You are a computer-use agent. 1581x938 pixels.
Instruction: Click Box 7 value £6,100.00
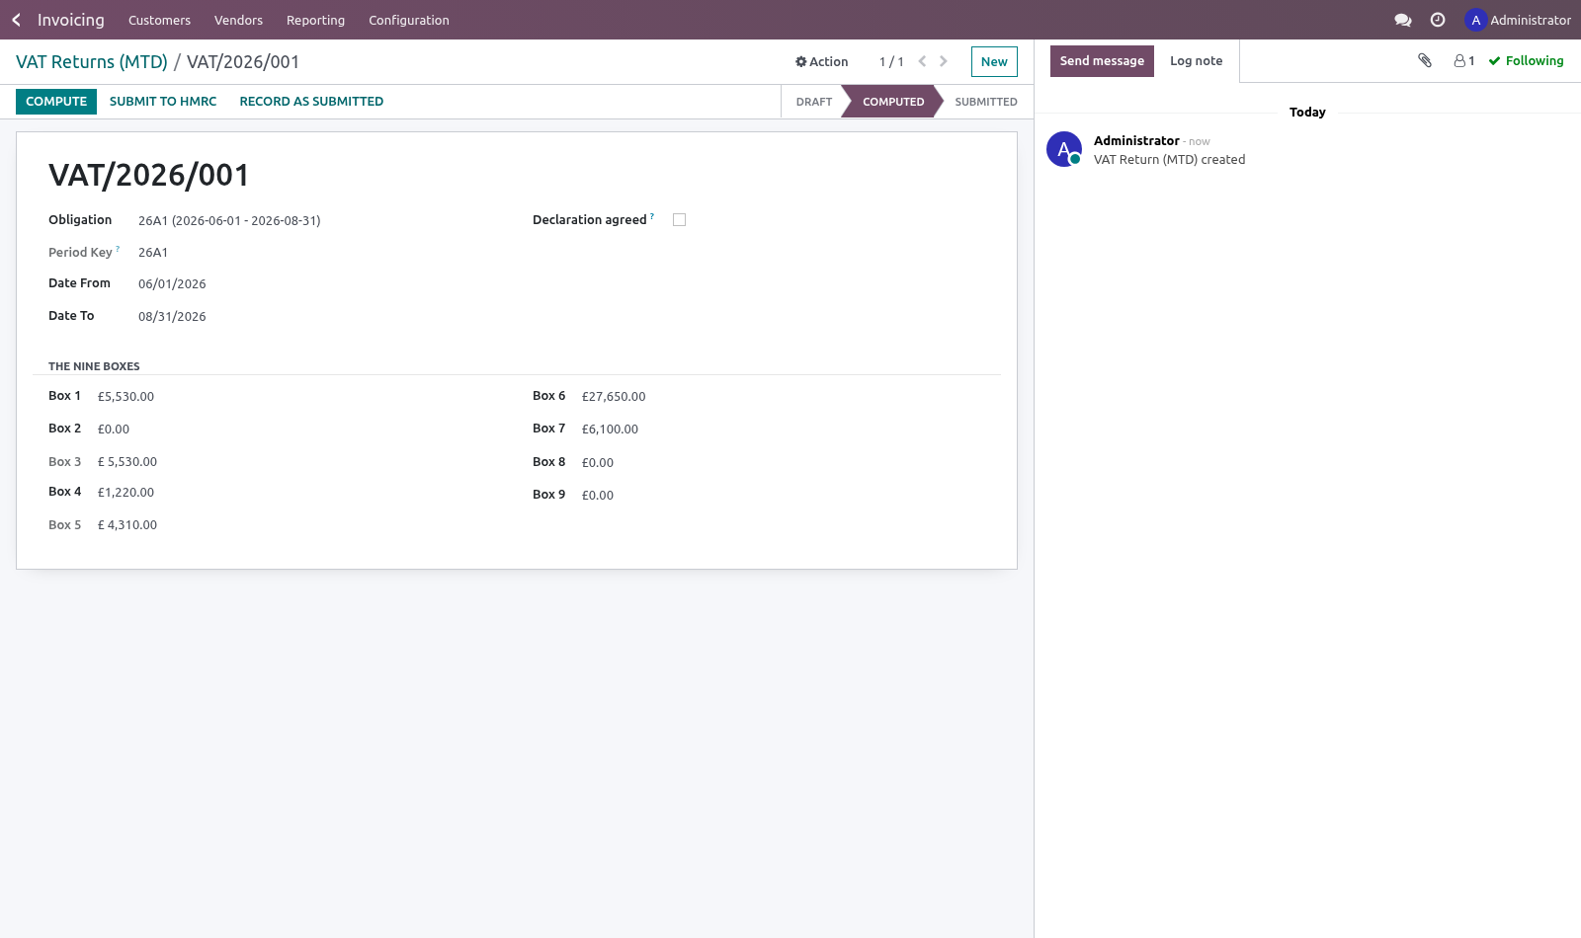point(610,430)
